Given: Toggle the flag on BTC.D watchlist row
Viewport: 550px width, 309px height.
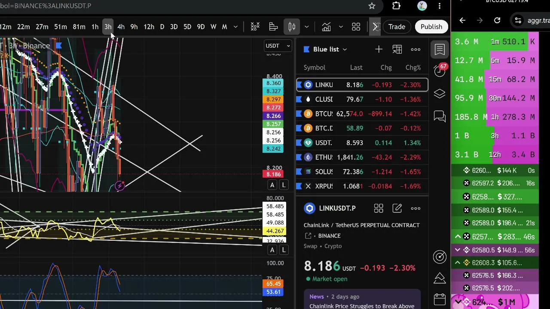Looking at the screenshot, I should click(x=300, y=128).
